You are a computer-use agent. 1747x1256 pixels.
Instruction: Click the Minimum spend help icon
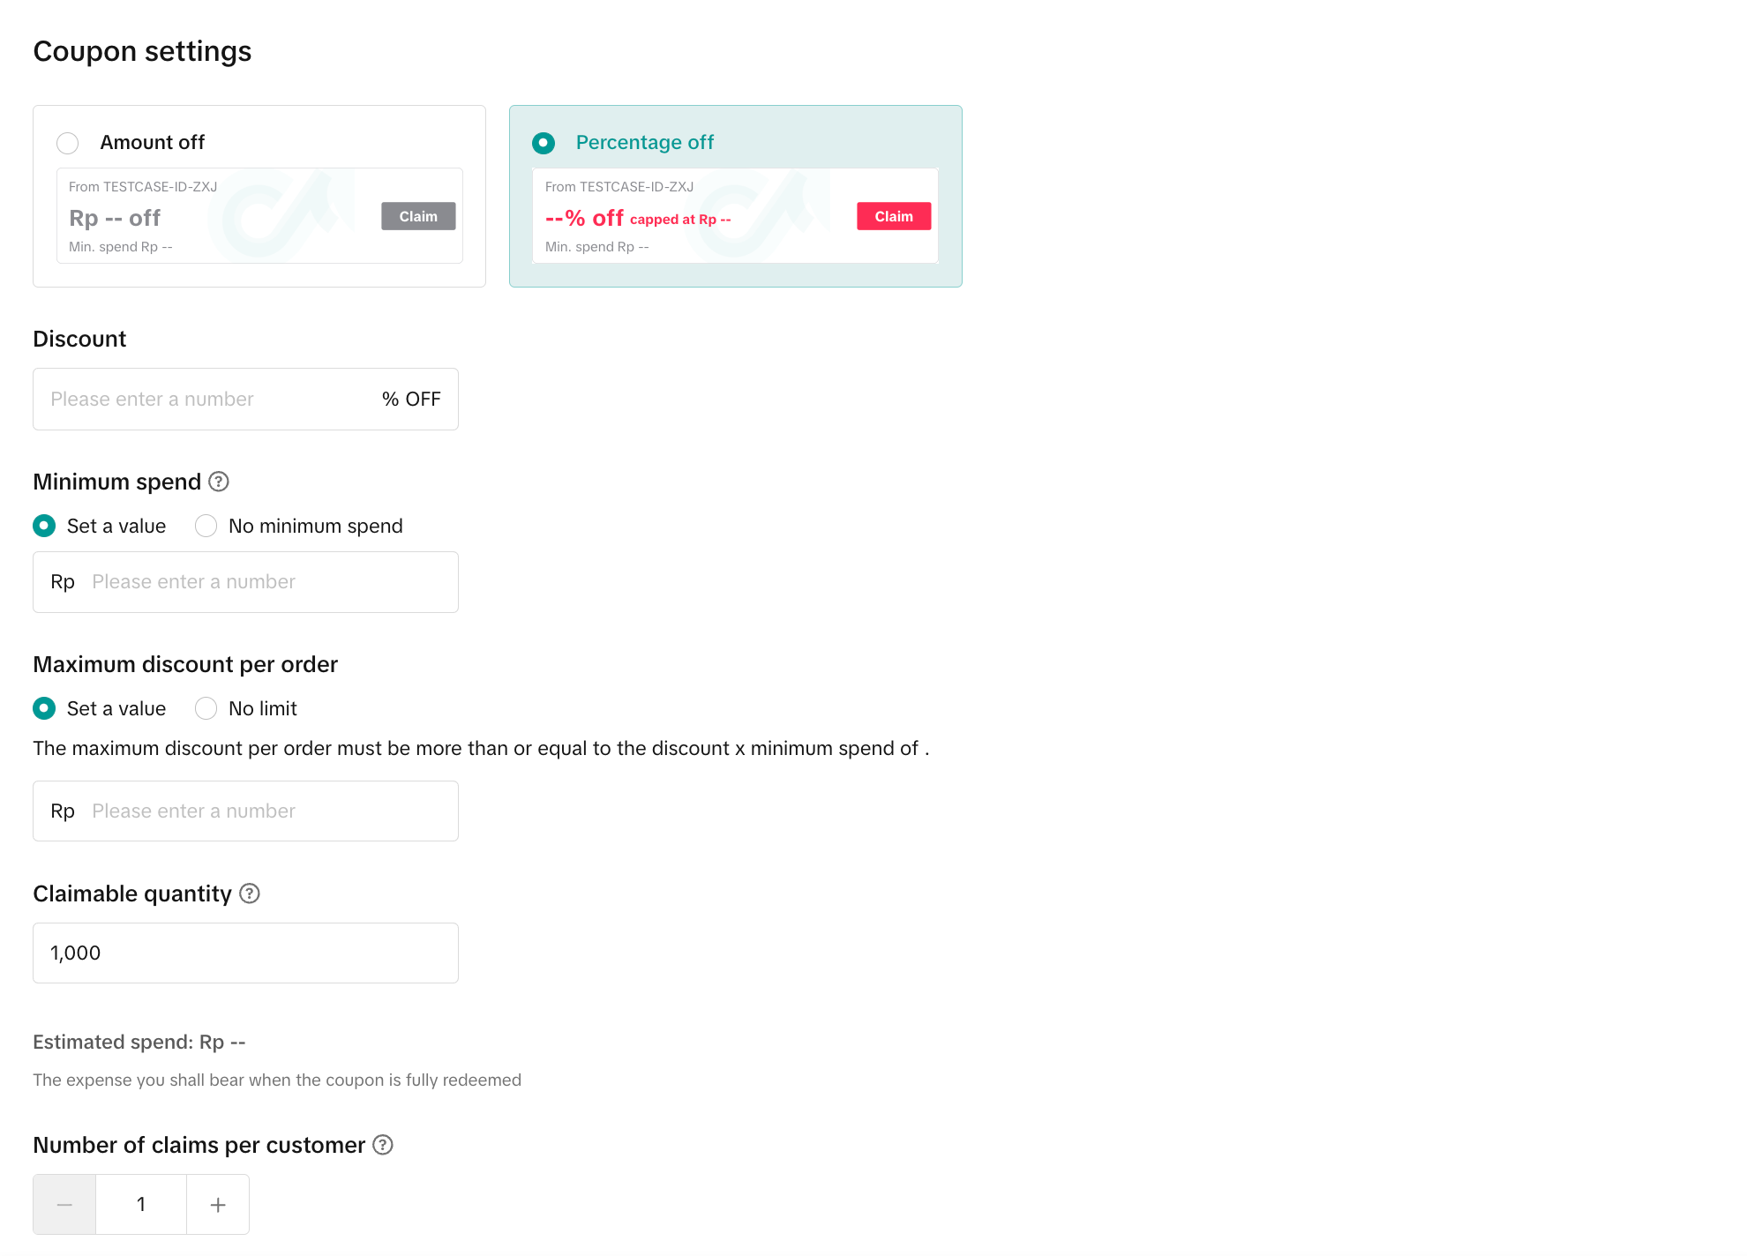tap(219, 482)
